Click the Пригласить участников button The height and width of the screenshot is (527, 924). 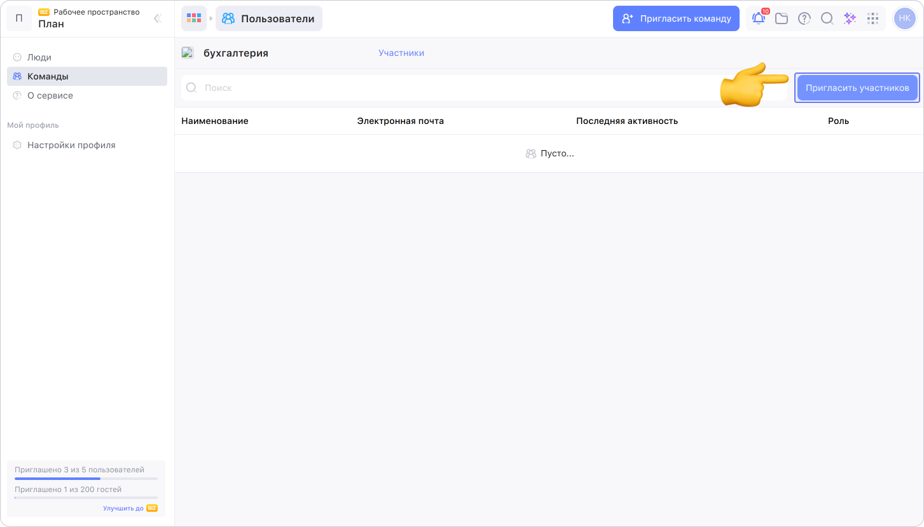coord(857,88)
